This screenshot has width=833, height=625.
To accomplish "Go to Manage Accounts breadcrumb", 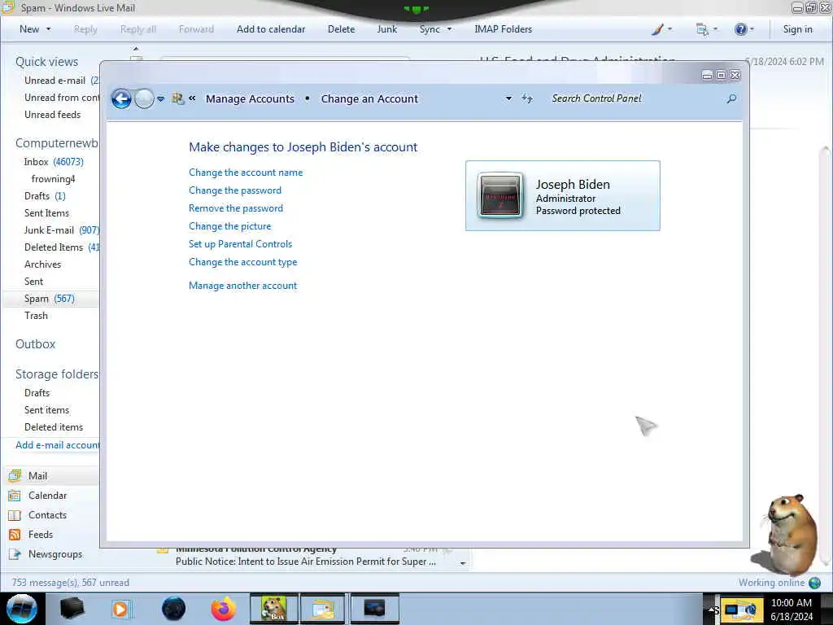I will point(250,98).
